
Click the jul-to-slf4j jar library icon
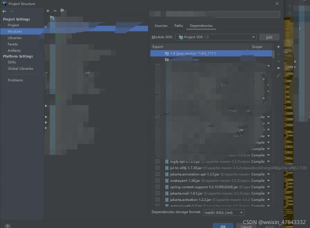(x=167, y=168)
